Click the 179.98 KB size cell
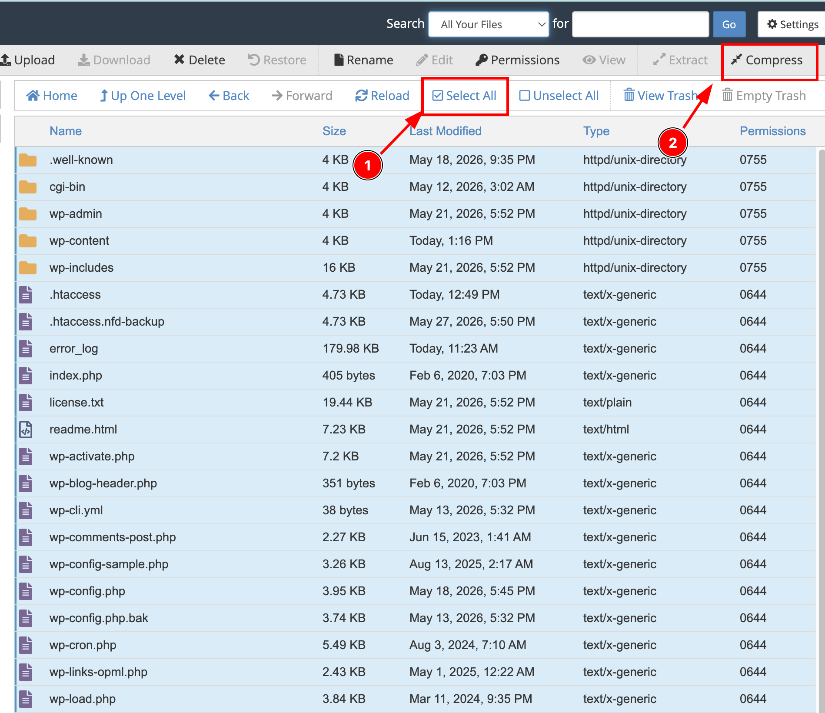 coord(351,349)
